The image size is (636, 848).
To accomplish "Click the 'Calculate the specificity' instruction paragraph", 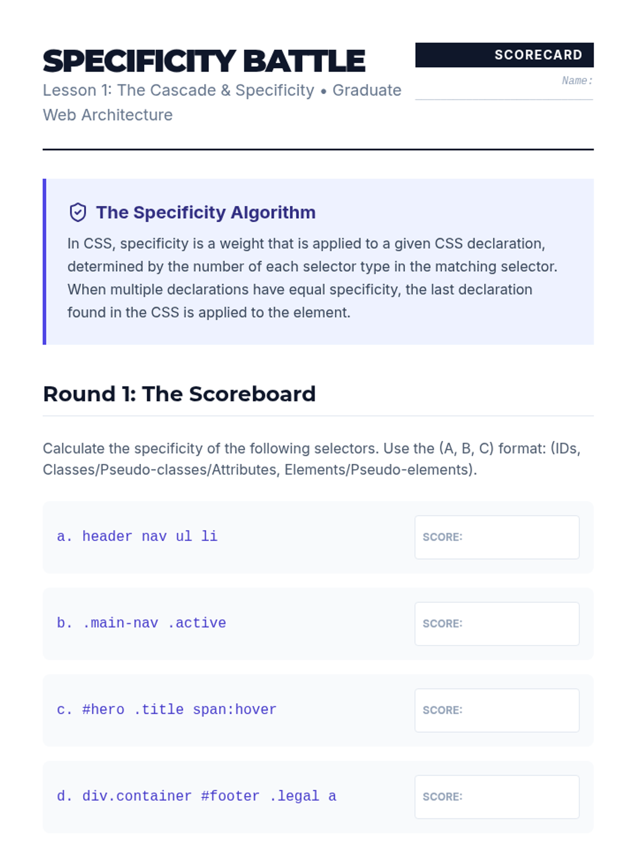I will (312, 459).
